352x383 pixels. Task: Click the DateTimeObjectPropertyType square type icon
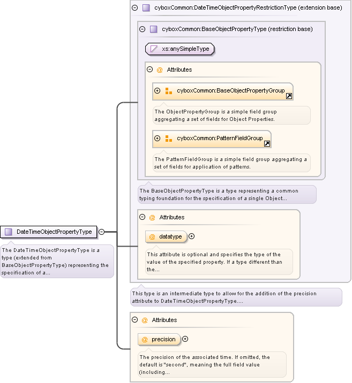(8, 232)
